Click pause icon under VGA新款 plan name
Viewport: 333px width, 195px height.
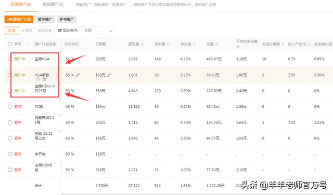(x=37, y=79)
